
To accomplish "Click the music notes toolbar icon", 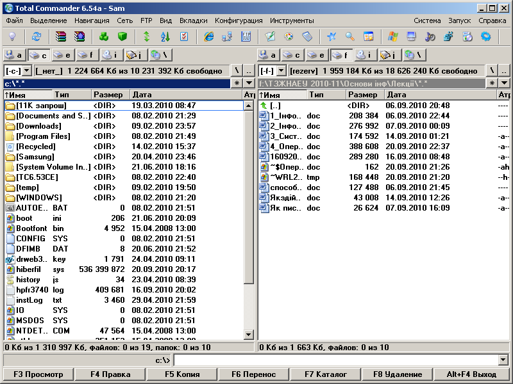I will tap(430, 36).
